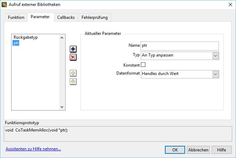236x158 pixels.
Task: Click into the Name input field
Action: pos(179,46)
